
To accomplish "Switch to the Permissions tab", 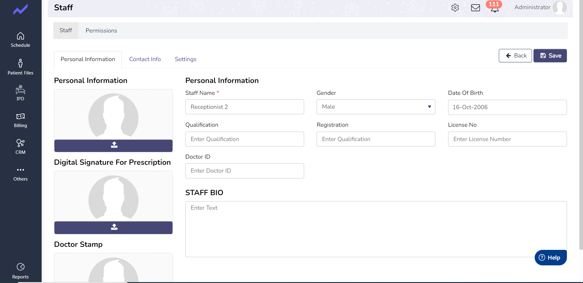I will coord(101,30).
